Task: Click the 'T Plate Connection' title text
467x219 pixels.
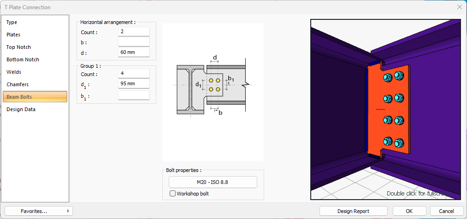Action: pyautogui.click(x=27, y=7)
